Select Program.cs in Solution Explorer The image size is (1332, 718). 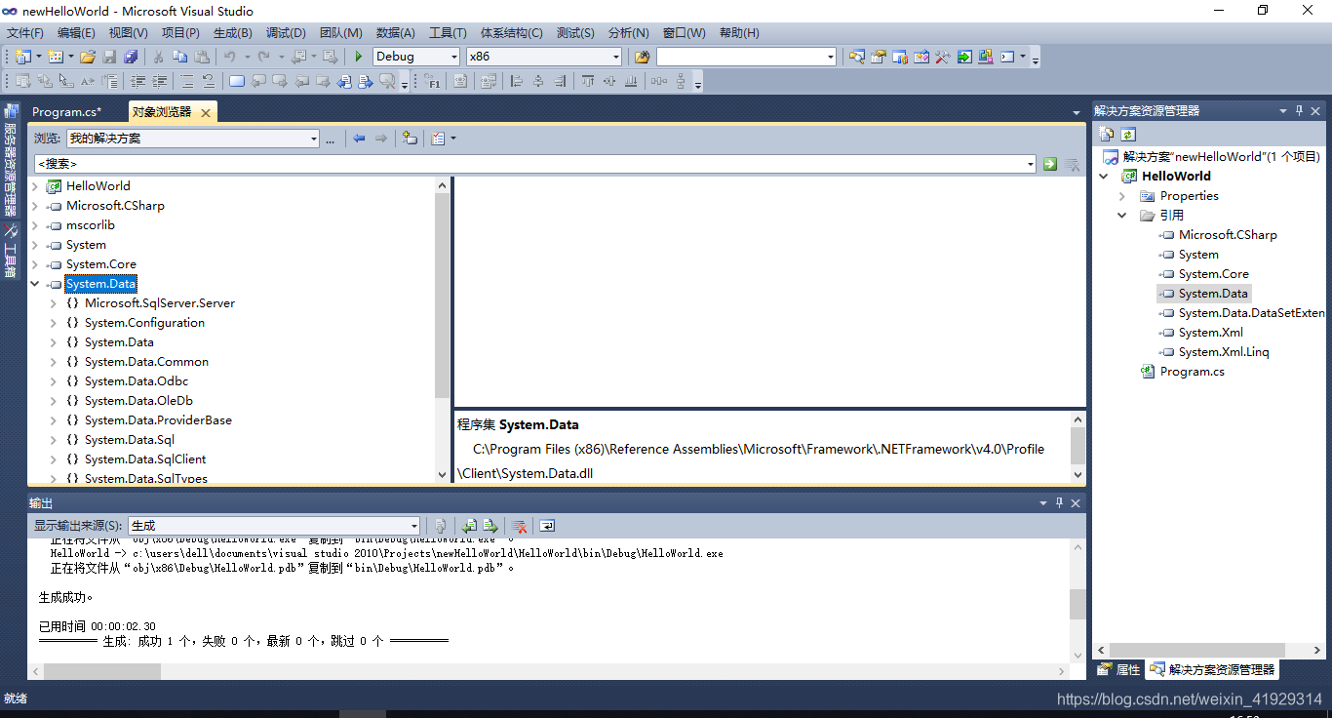(1192, 372)
